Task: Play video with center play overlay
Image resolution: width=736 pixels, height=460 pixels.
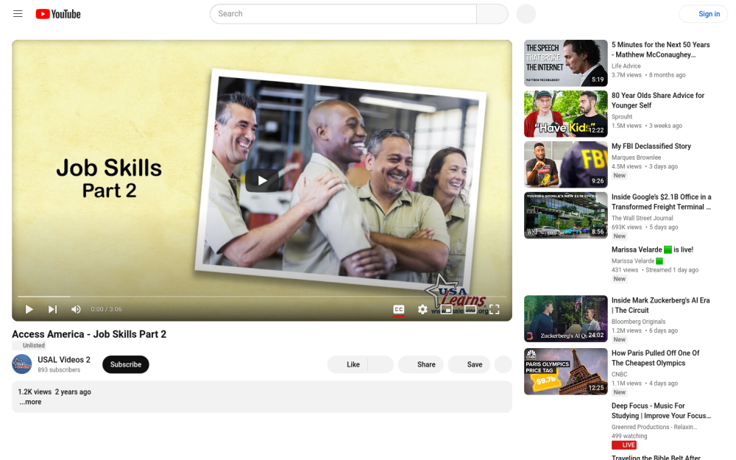Action: (262, 180)
